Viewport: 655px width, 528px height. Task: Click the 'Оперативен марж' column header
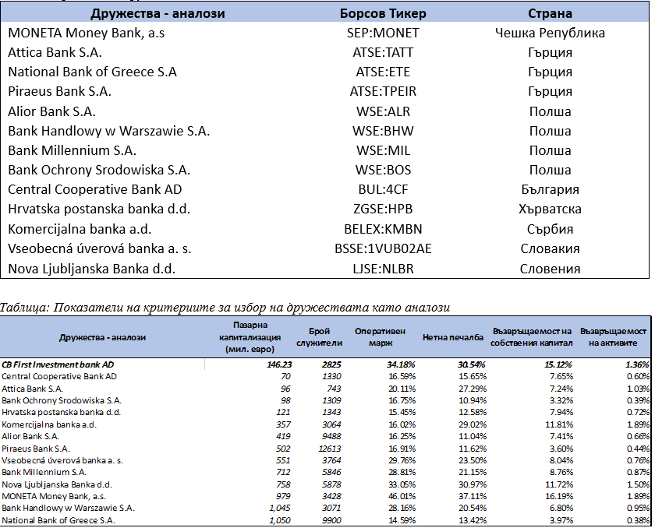tap(380, 336)
